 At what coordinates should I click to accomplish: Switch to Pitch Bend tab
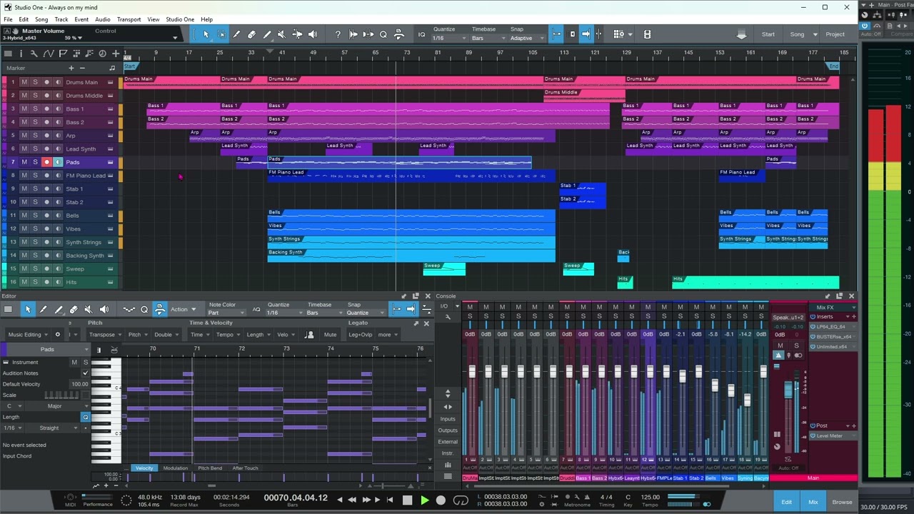click(210, 468)
